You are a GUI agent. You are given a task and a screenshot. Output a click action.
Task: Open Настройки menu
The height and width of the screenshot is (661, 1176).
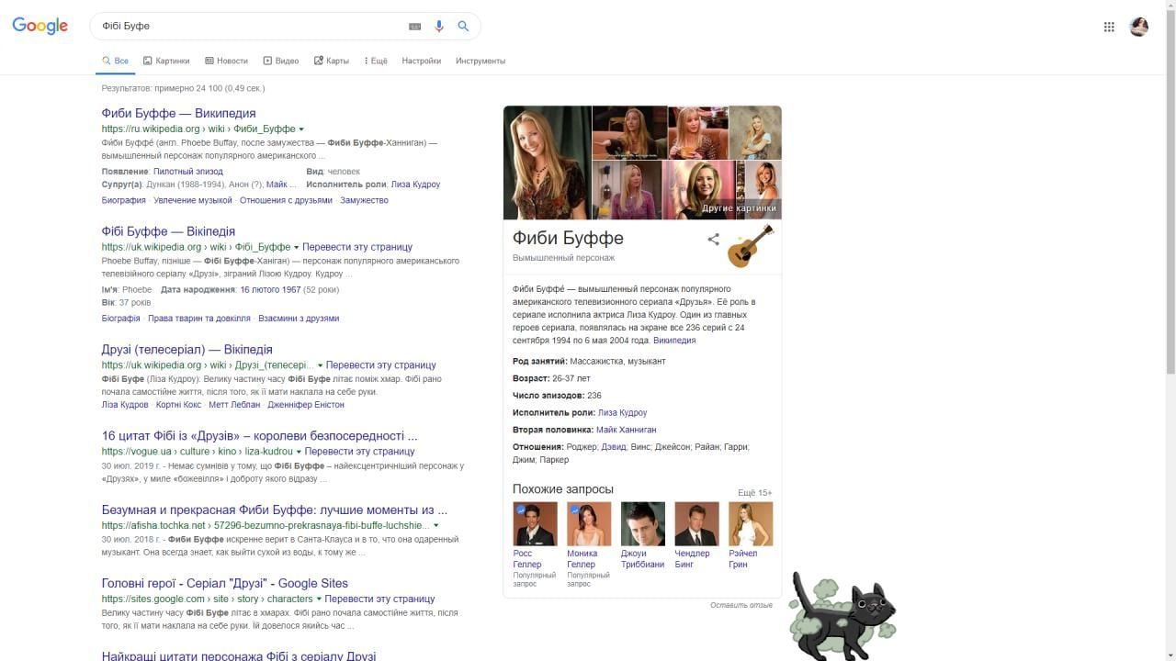422,61
